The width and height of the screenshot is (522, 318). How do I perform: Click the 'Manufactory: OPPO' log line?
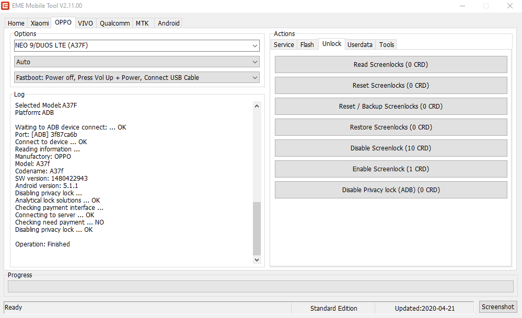coord(43,156)
